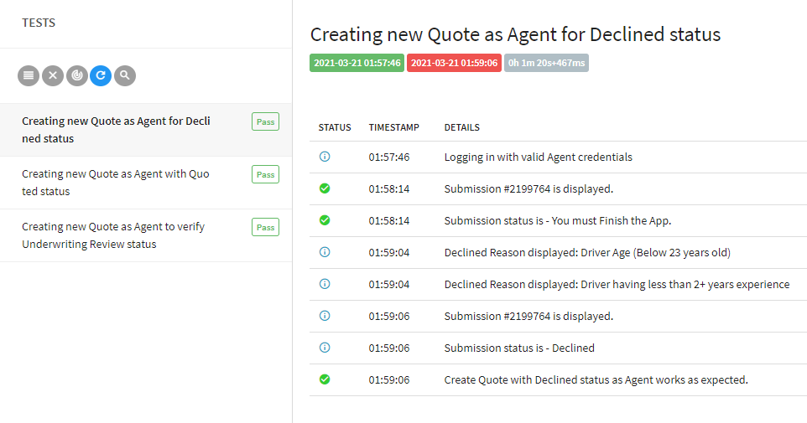Click the DETAILS column header
The width and height of the screenshot is (807, 423).
461,127
